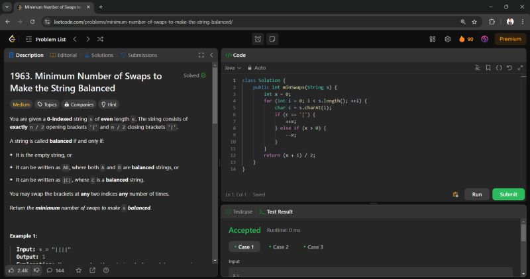
Task: Select the Case 3 test case
Action: click(313, 247)
